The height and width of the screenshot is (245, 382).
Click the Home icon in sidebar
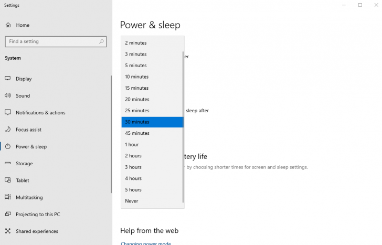8,25
